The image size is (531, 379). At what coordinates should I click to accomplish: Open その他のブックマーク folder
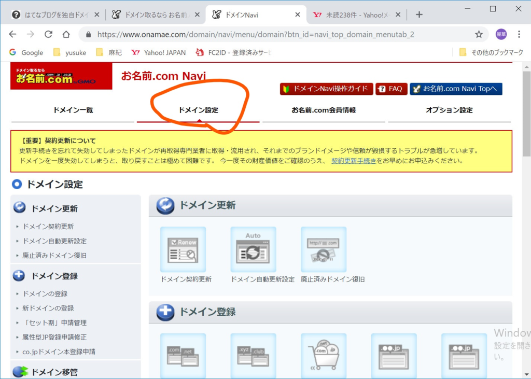point(491,52)
